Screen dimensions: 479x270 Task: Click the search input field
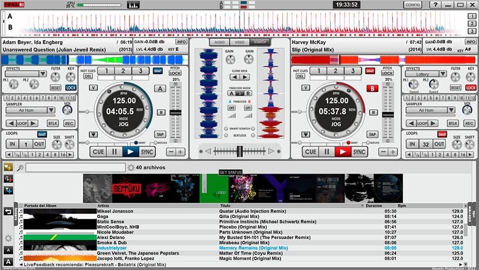point(75,167)
